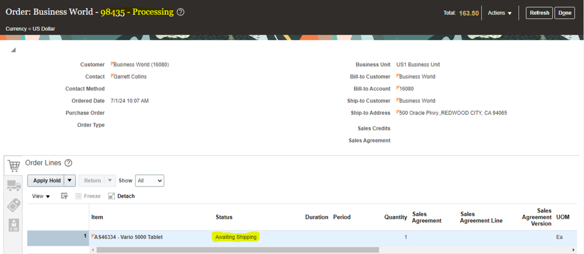Expand the Apply Hold dropdown arrow
The width and height of the screenshot is (584, 254).
tap(70, 180)
